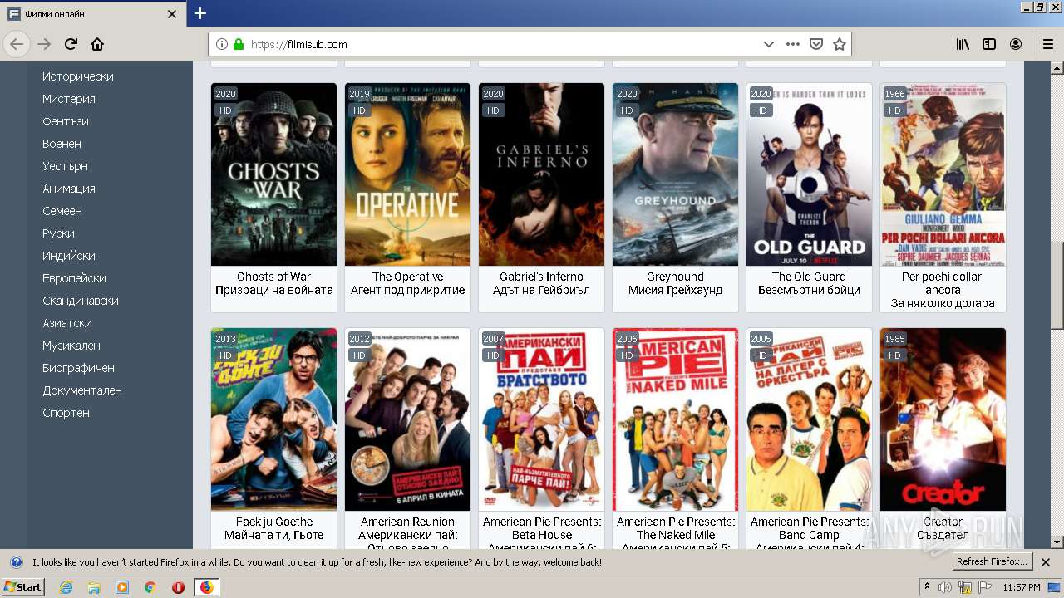Click The Old Guard movie poster
Screen dimensions: 1064x598
click(x=809, y=174)
